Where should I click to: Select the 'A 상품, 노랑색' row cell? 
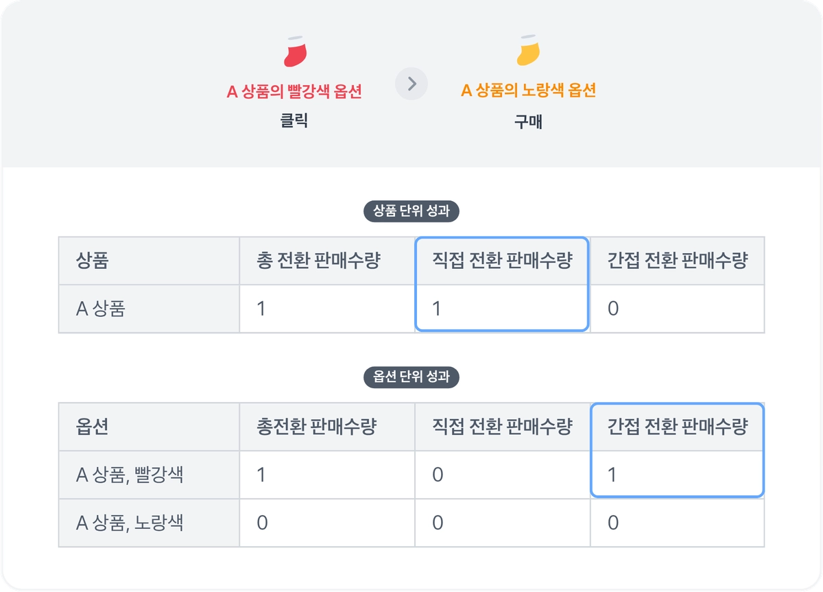(130, 523)
